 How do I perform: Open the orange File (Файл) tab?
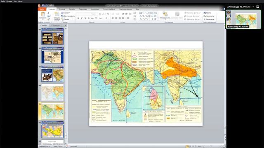point(42,9)
